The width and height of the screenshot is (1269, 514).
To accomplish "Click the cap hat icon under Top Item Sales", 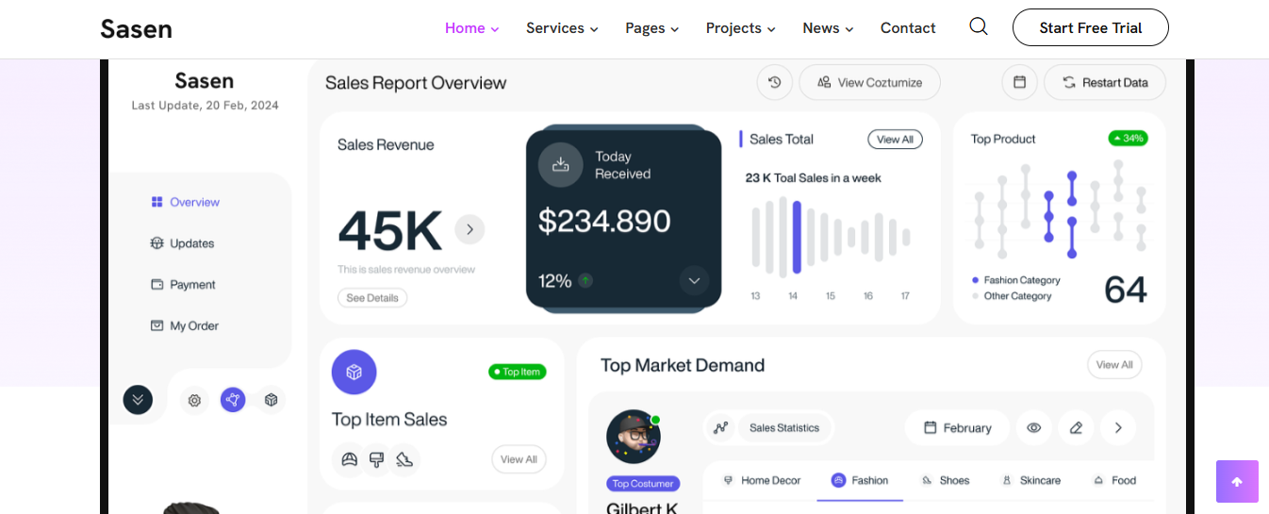I will coord(350,459).
